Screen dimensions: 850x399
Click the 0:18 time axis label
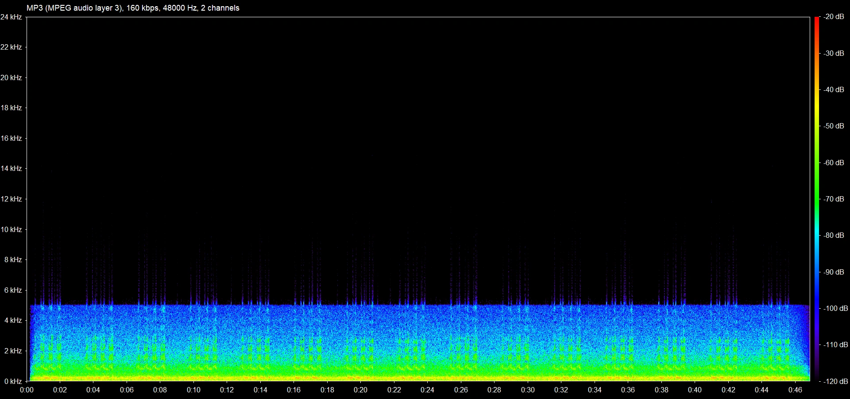pyautogui.click(x=327, y=390)
